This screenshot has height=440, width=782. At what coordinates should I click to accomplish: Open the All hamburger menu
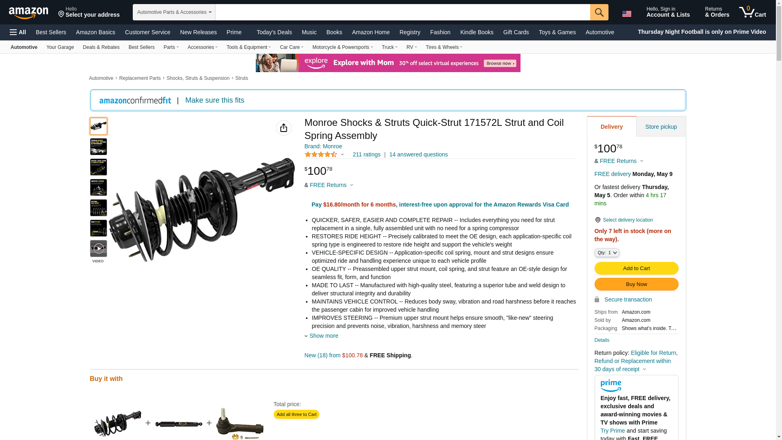pyautogui.click(x=18, y=32)
